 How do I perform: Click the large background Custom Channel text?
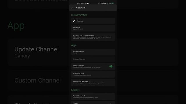[x=37, y=80]
